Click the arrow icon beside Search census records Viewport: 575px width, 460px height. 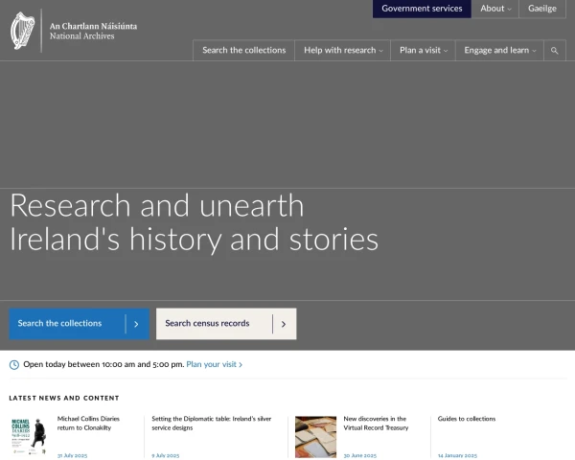coord(284,324)
